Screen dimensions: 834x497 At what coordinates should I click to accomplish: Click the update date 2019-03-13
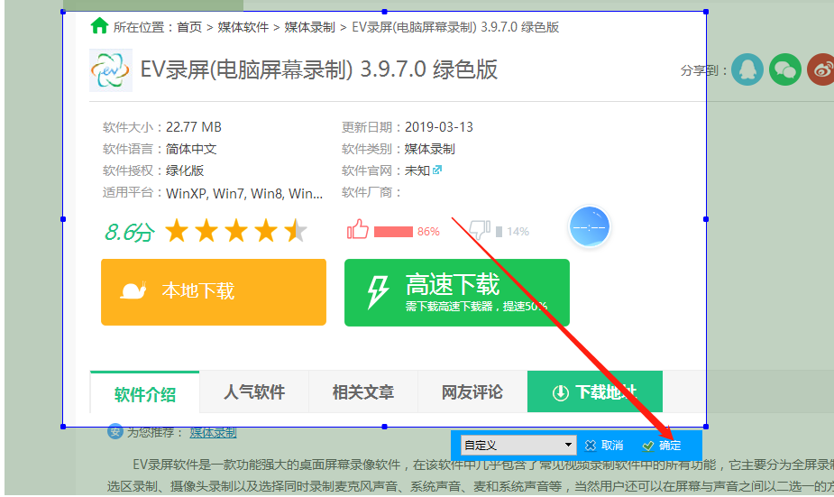(x=439, y=127)
